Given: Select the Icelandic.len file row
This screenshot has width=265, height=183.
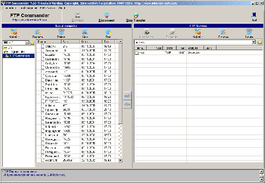Looking at the screenshot, I should pos(77,122).
